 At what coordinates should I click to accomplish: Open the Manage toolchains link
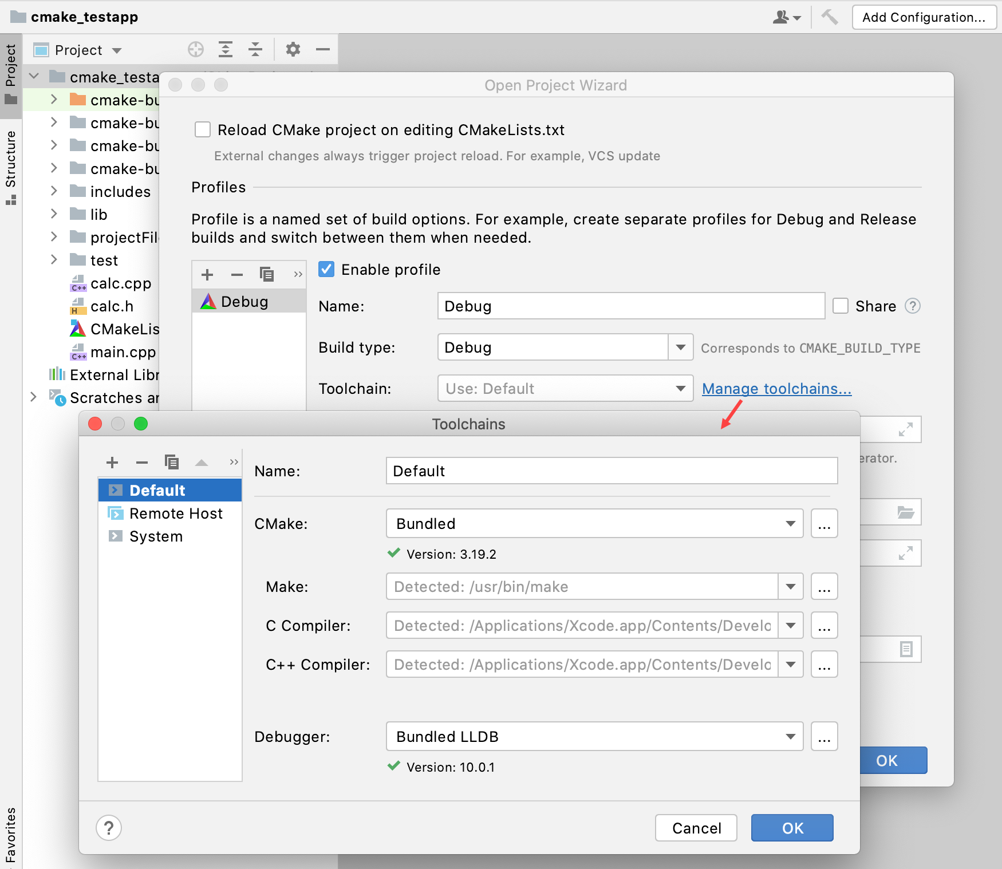point(776,388)
